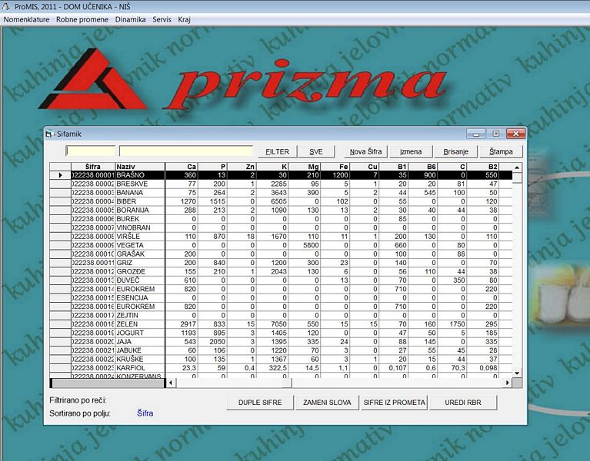Screen dimensions: 590x461
Task: Click the Štampa print button
Action: pyautogui.click(x=501, y=151)
